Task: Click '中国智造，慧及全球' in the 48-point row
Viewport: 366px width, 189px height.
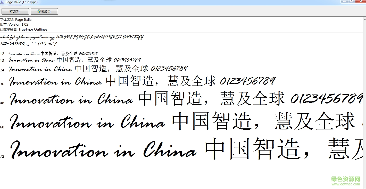Action: pos(211,99)
